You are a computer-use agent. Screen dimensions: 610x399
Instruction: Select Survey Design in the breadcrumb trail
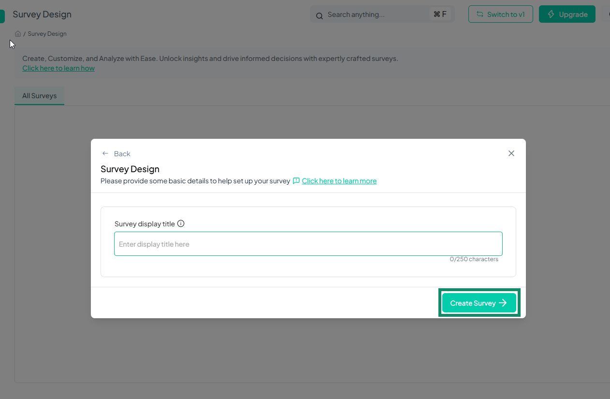click(47, 33)
